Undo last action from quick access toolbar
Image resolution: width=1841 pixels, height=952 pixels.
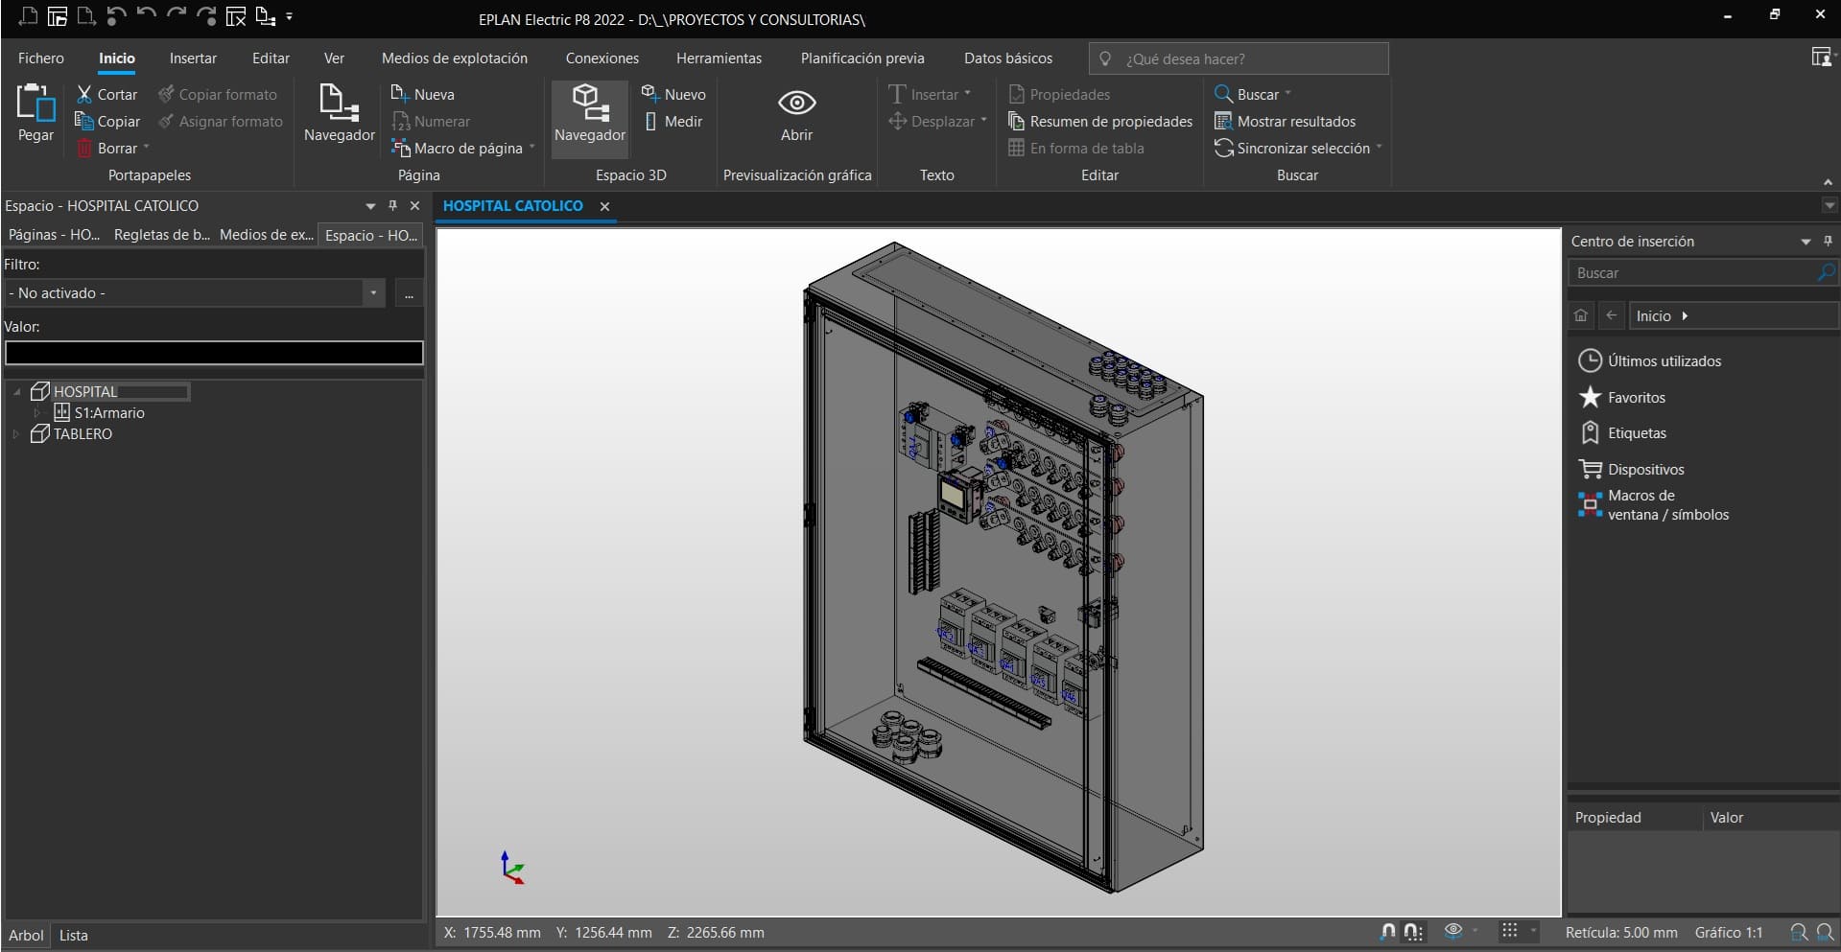coord(144,16)
